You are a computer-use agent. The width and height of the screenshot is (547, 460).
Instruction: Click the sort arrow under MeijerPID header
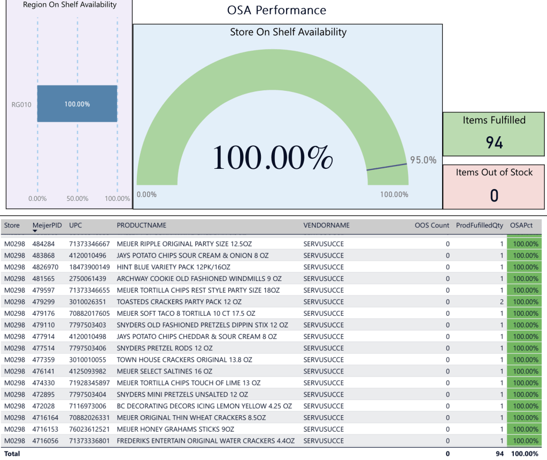point(35,231)
